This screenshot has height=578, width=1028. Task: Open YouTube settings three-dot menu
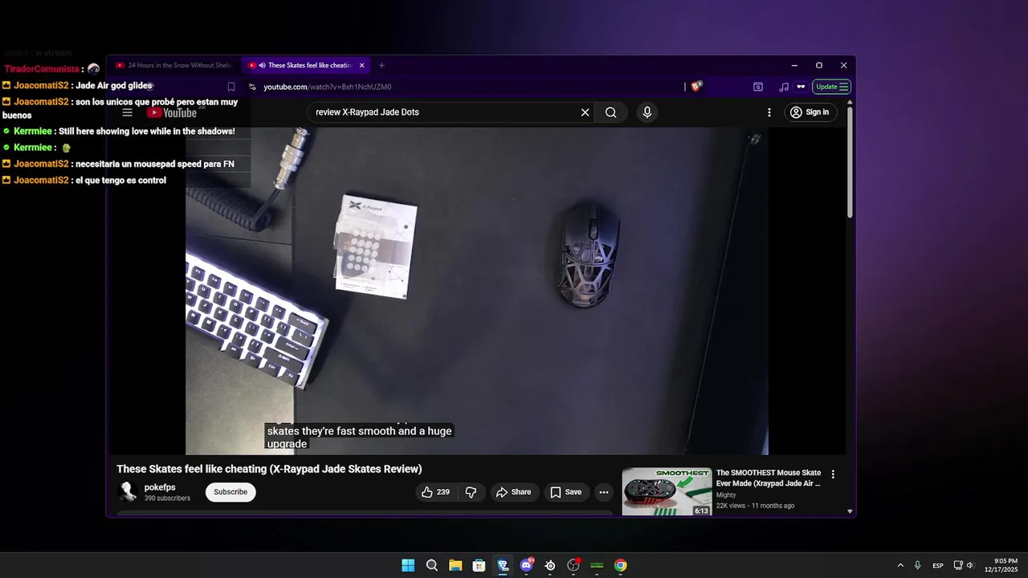[x=769, y=112]
